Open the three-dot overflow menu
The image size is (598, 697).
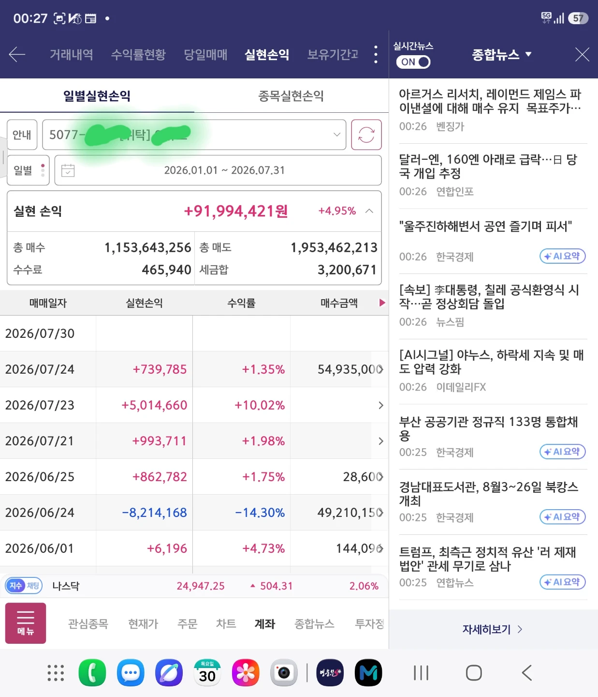pos(376,54)
